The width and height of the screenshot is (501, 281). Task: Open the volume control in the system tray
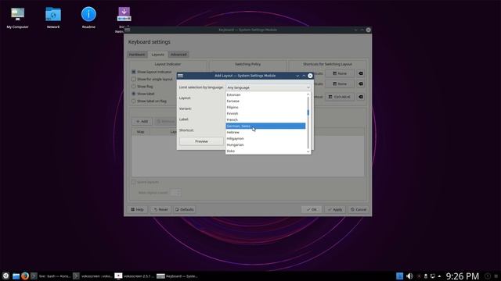(x=409, y=276)
